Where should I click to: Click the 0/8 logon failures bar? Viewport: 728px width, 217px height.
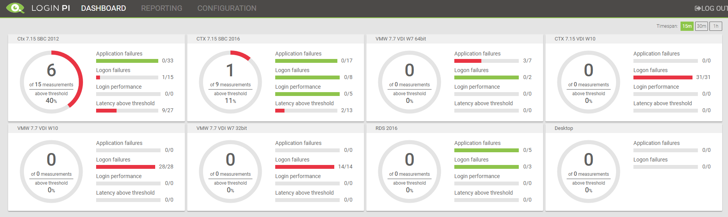coord(307,77)
